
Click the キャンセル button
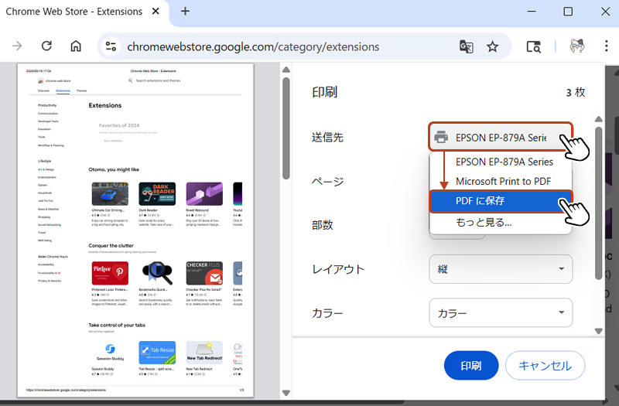pyautogui.click(x=545, y=365)
